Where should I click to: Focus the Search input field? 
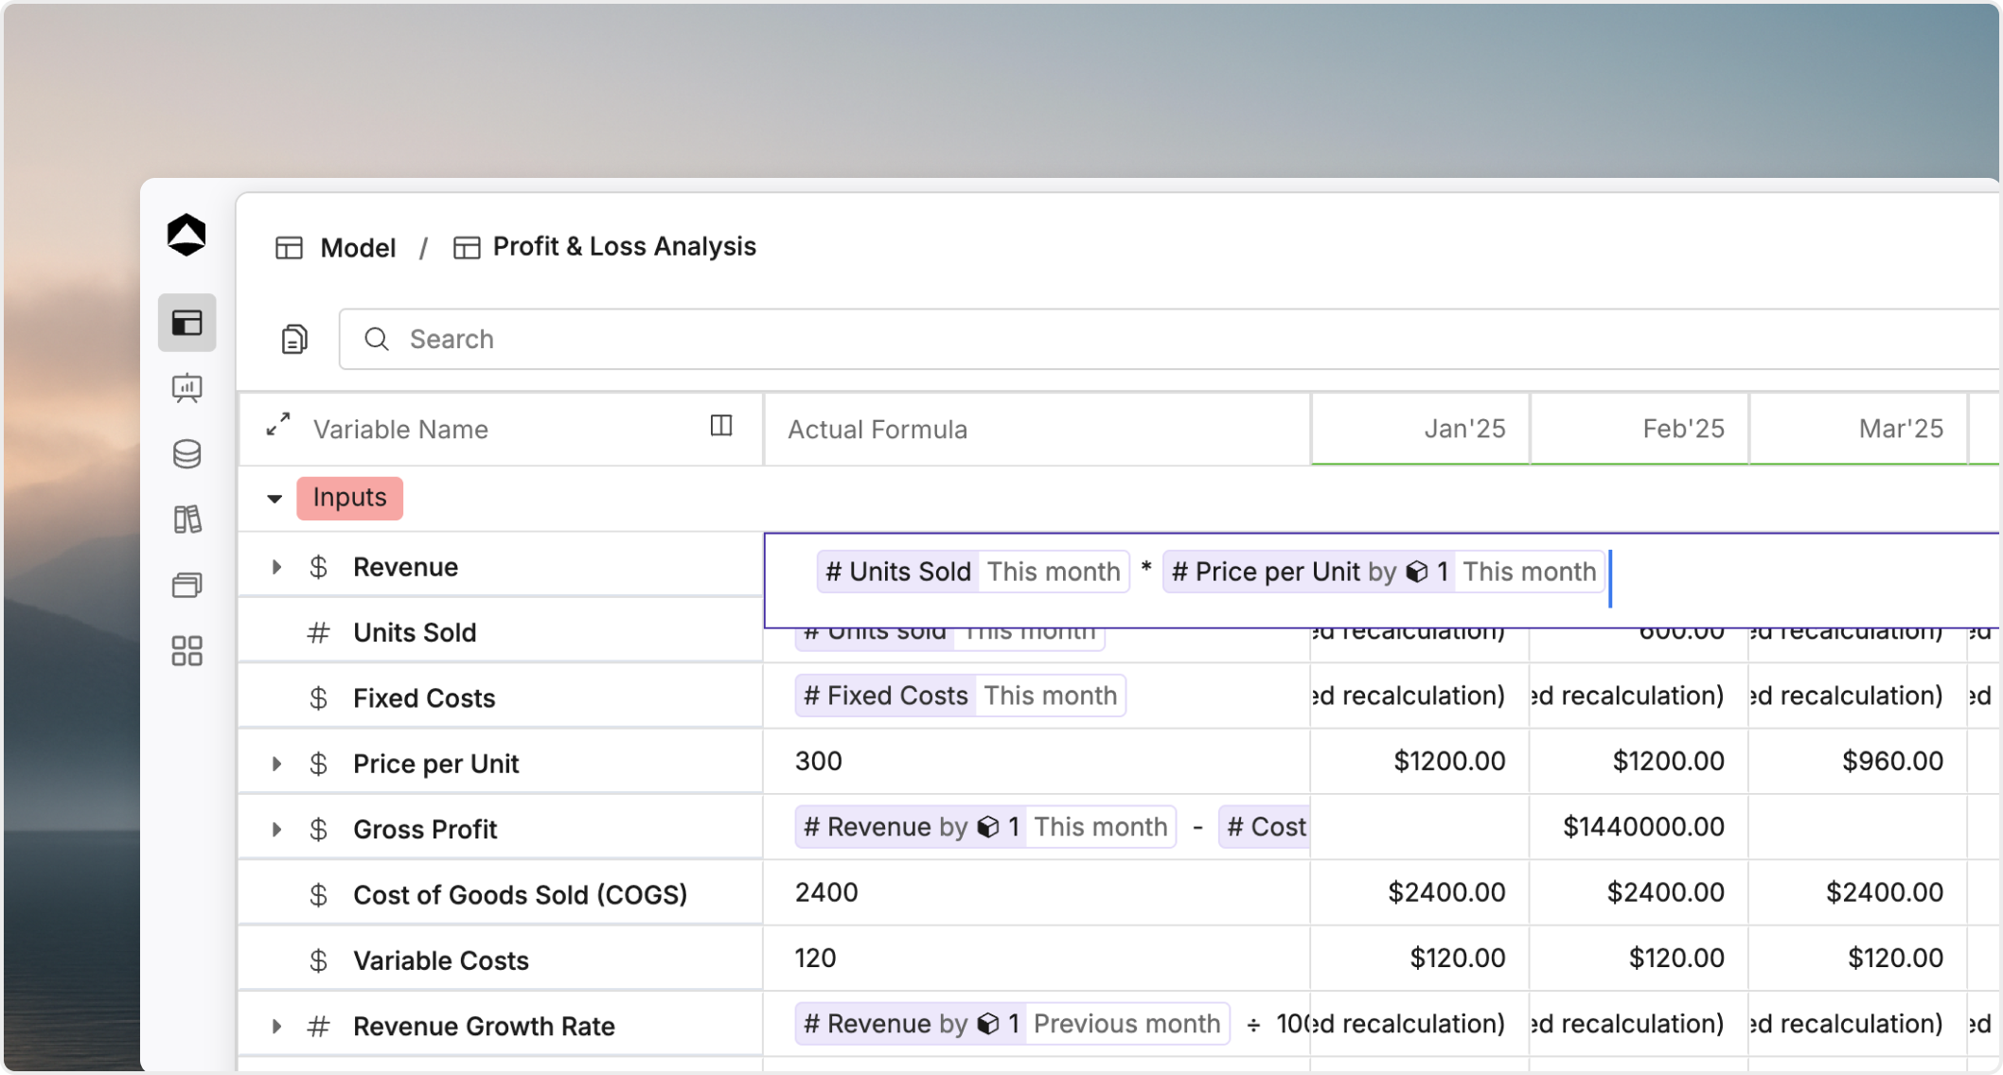click(x=1170, y=339)
